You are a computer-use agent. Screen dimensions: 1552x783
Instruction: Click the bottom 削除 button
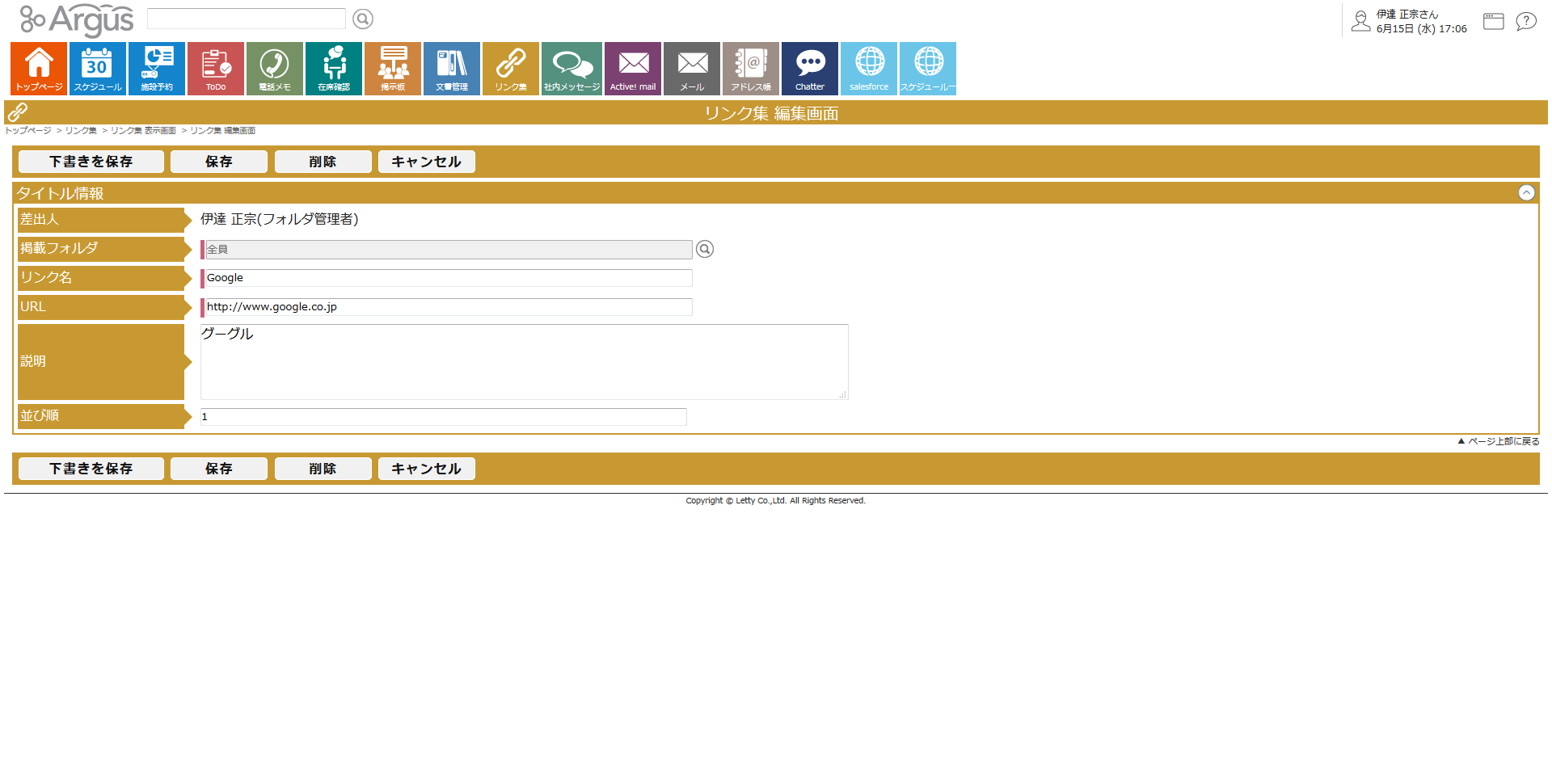(323, 469)
